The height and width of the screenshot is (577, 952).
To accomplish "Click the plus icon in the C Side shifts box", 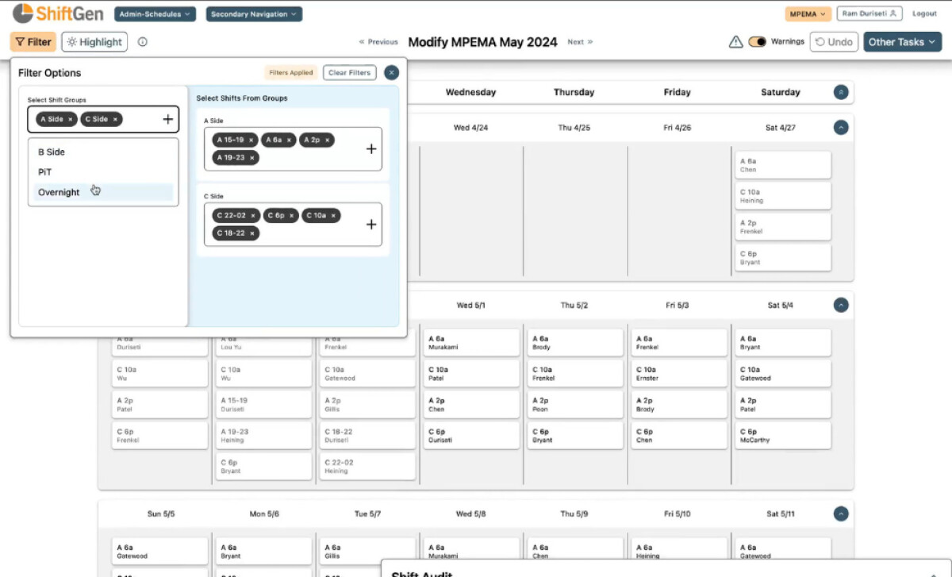I will (x=370, y=225).
